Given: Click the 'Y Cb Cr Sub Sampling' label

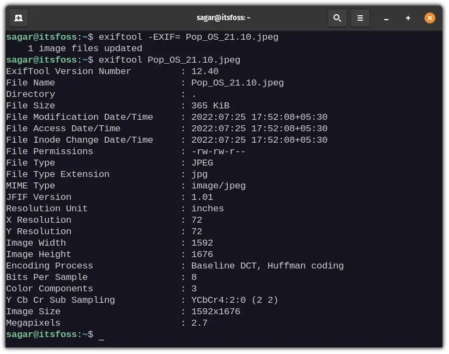Looking at the screenshot, I should pyautogui.click(x=60, y=300).
